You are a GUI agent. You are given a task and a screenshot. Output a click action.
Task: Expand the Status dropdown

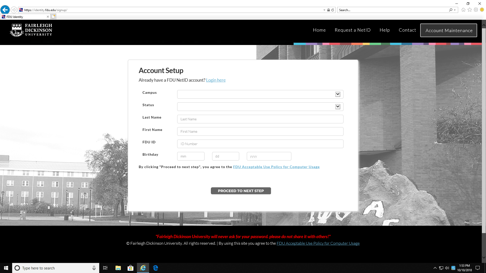tap(260, 107)
